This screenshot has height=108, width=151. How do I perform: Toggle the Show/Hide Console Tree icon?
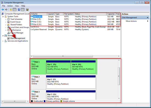pyautogui.click(x=15, y=10)
